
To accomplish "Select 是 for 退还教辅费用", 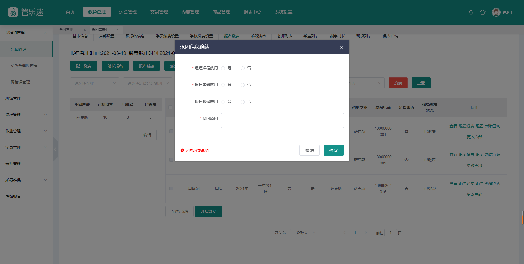I will (x=223, y=102).
